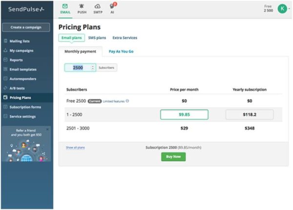Click the Limited features info icon
This screenshot has height=210, width=293.
pos(127,101)
